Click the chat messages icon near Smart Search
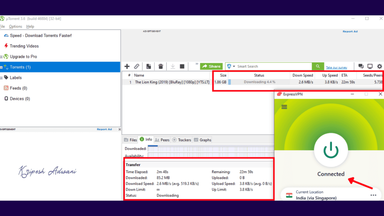Viewport: 384px width, 216px height. click(360, 66)
